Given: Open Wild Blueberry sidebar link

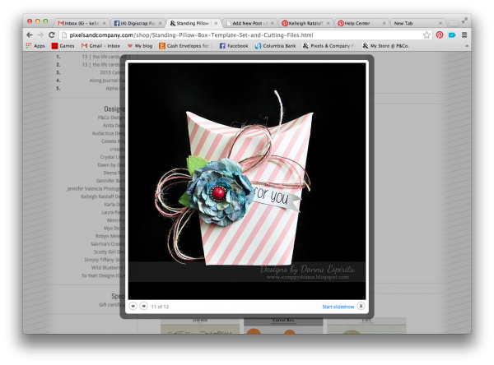Looking at the screenshot, I should 108,268.
